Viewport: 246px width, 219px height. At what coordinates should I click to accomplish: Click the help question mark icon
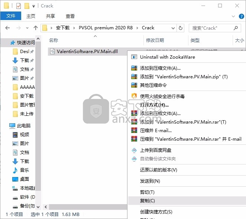point(241,16)
